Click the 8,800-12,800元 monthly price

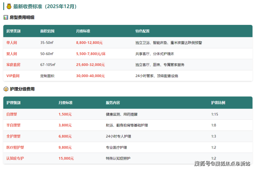tap(89, 43)
